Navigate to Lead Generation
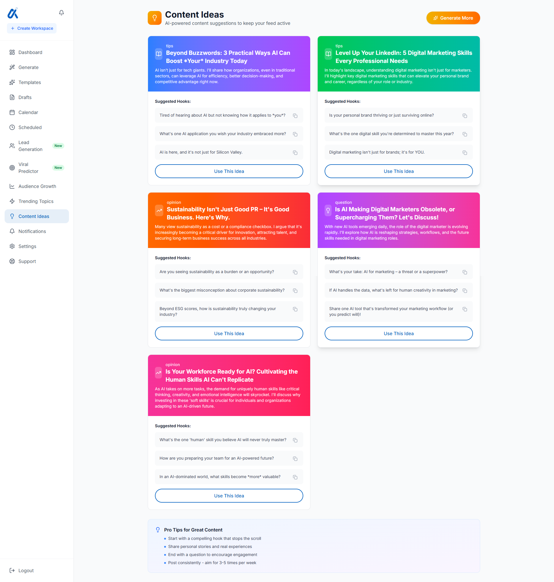554x582 pixels. click(30, 146)
